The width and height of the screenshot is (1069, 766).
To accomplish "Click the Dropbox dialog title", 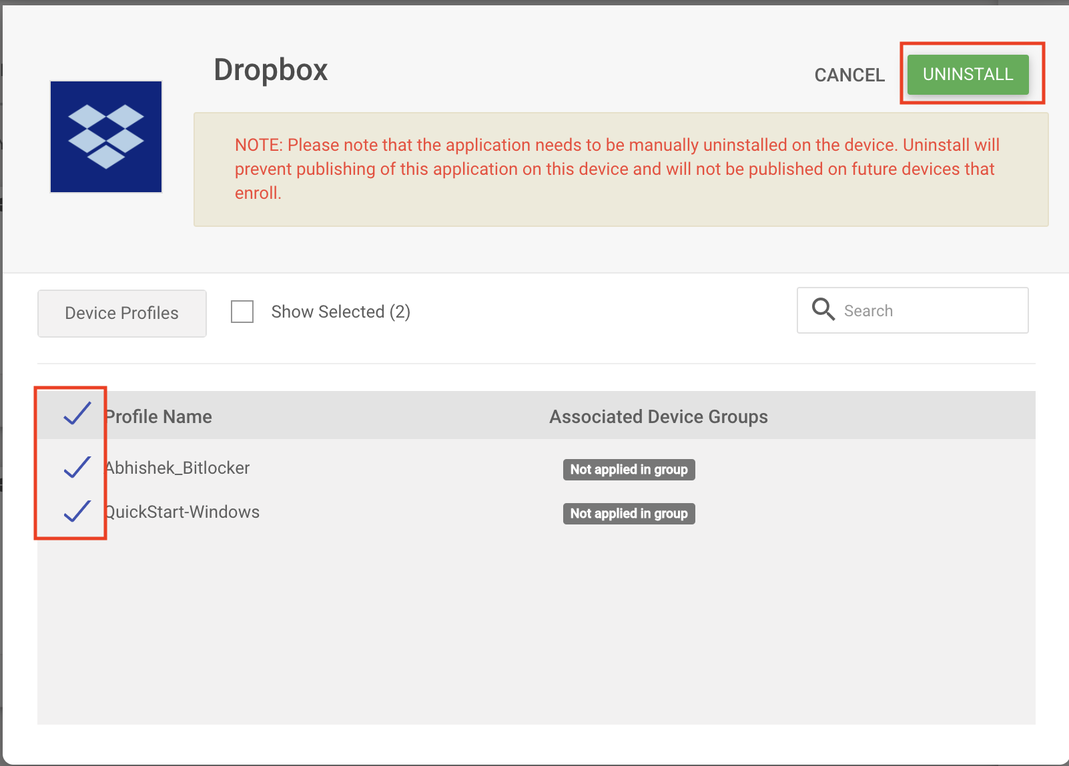I will click(x=271, y=69).
